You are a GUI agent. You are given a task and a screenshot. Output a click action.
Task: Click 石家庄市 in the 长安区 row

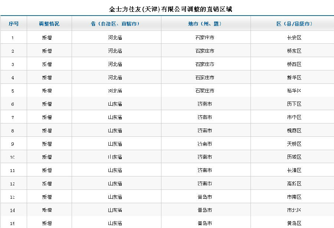tap(205, 38)
